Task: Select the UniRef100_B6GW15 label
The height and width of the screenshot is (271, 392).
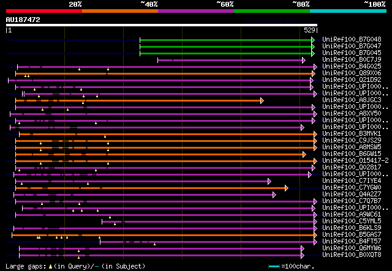Action: [352, 154]
